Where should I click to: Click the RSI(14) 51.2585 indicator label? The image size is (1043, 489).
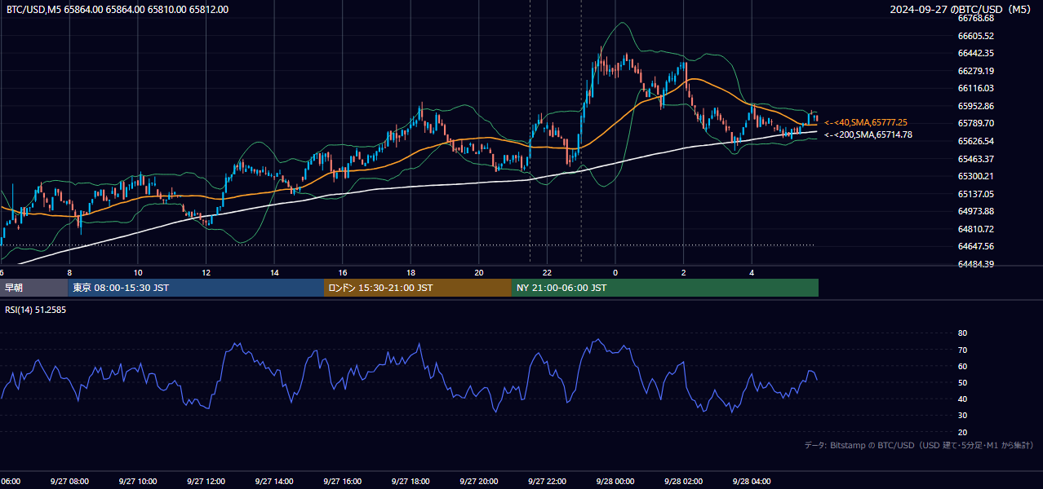[36, 310]
